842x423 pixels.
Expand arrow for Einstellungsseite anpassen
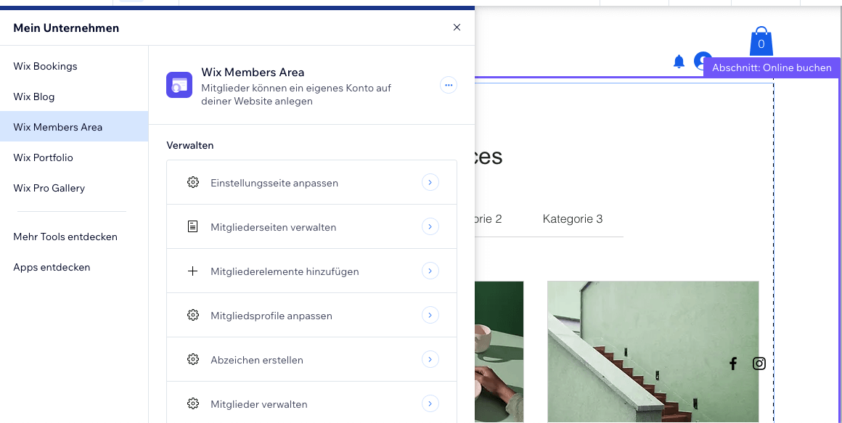(x=430, y=183)
